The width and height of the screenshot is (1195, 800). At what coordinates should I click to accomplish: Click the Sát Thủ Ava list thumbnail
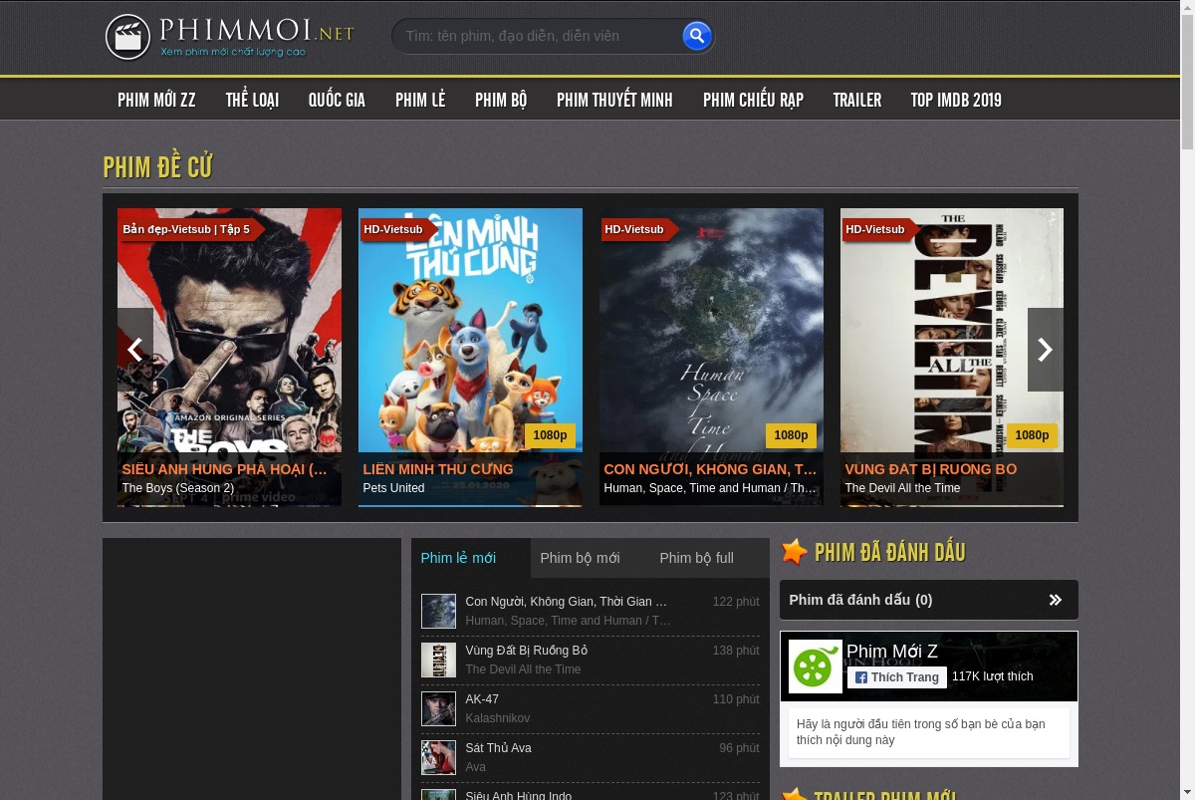pyautogui.click(x=438, y=758)
